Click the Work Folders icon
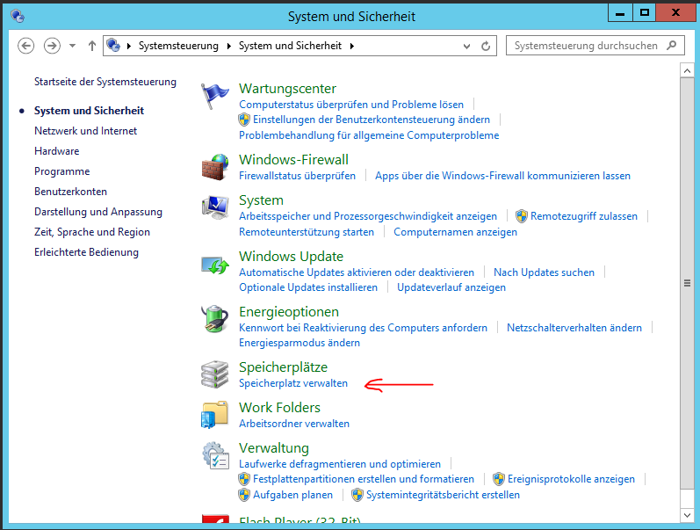This screenshot has height=530, width=700. (x=214, y=415)
